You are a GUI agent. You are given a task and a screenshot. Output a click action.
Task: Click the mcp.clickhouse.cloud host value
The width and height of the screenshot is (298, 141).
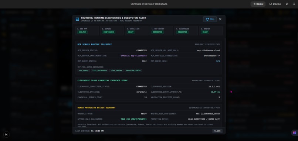point(209,51)
